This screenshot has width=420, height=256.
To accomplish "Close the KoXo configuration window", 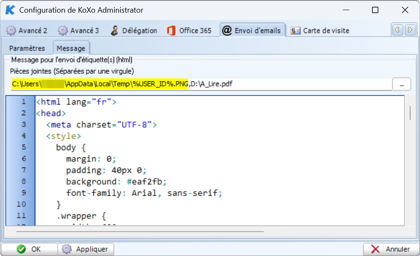I will pyautogui.click(x=405, y=10).
